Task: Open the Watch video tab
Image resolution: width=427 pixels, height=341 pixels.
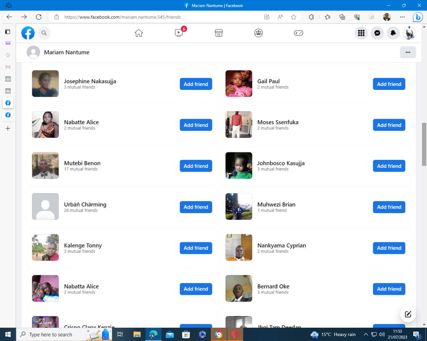Action: coord(179,33)
